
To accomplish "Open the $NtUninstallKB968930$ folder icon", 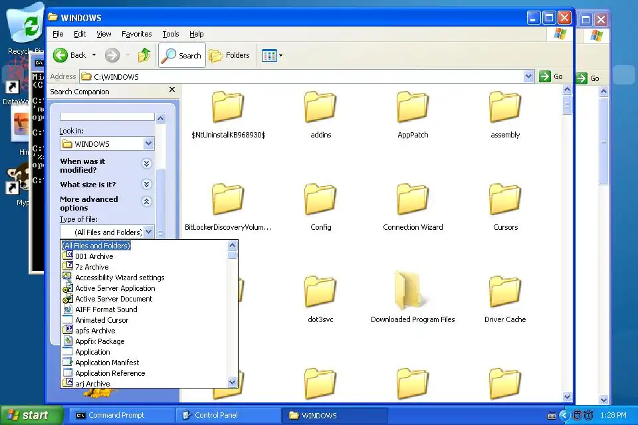I will [228, 106].
